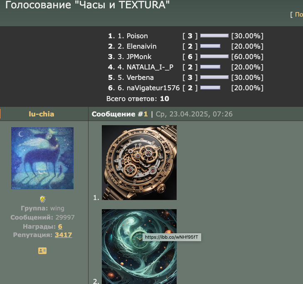Open lu-chia's avatar image
This screenshot has width=303, height=284.
click(x=42, y=158)
